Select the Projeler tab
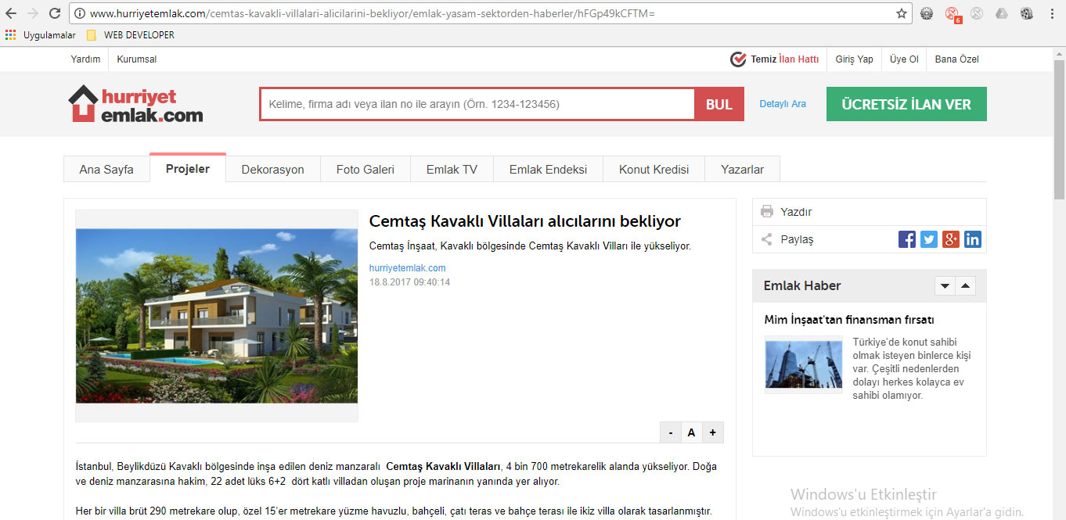 pyautogui.click(x=188, y=168)
